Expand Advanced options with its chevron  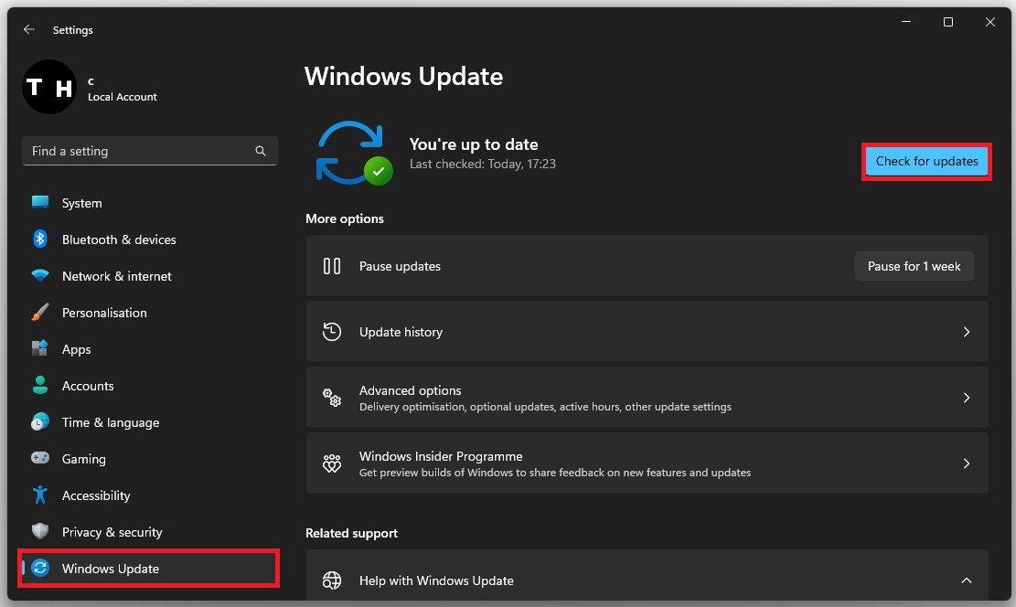click(x=966, y=399)
